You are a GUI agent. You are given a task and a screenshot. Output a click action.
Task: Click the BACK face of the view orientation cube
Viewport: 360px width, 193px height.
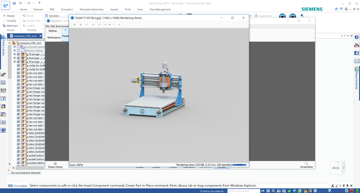336,168
